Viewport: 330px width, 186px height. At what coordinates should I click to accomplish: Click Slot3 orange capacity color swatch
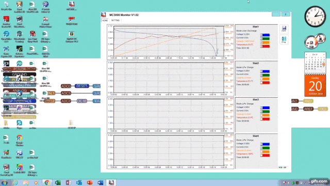coord(266,115)
